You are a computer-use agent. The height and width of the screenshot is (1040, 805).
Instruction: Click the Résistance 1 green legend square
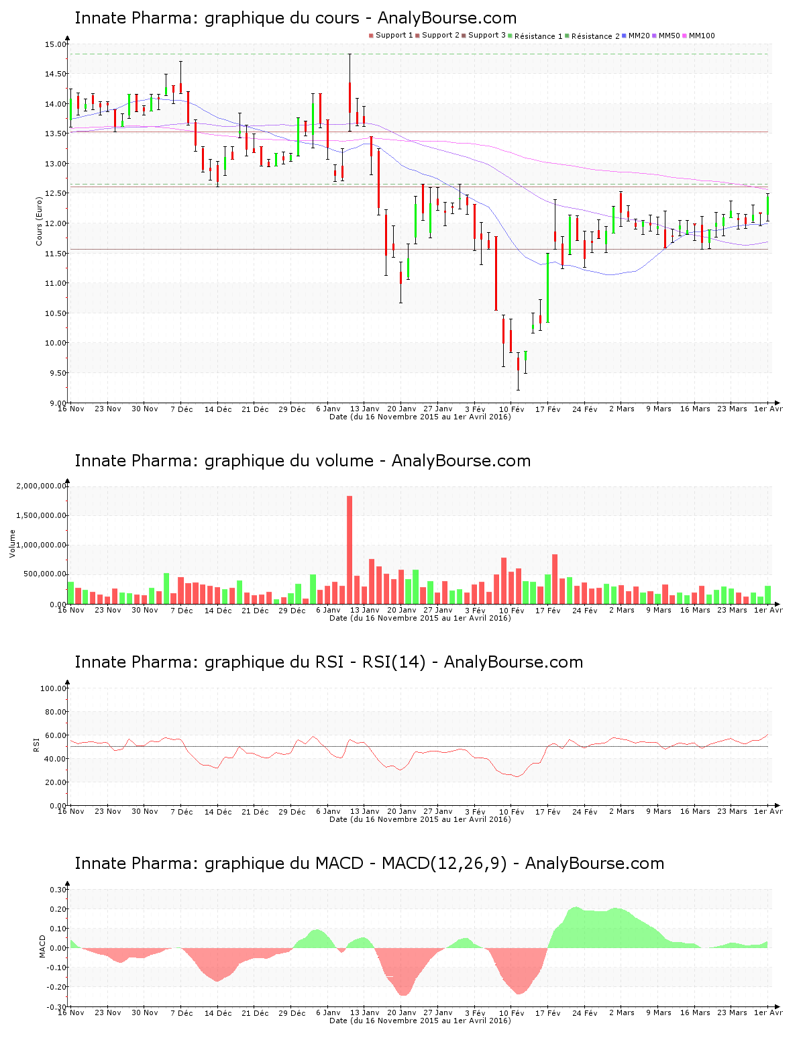pyautogui.click(x=511, y=36)
